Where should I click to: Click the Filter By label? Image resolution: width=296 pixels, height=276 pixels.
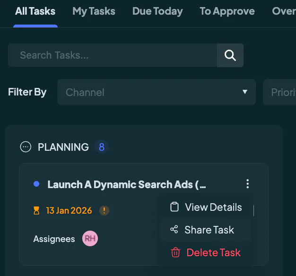[x=27, y=92]
